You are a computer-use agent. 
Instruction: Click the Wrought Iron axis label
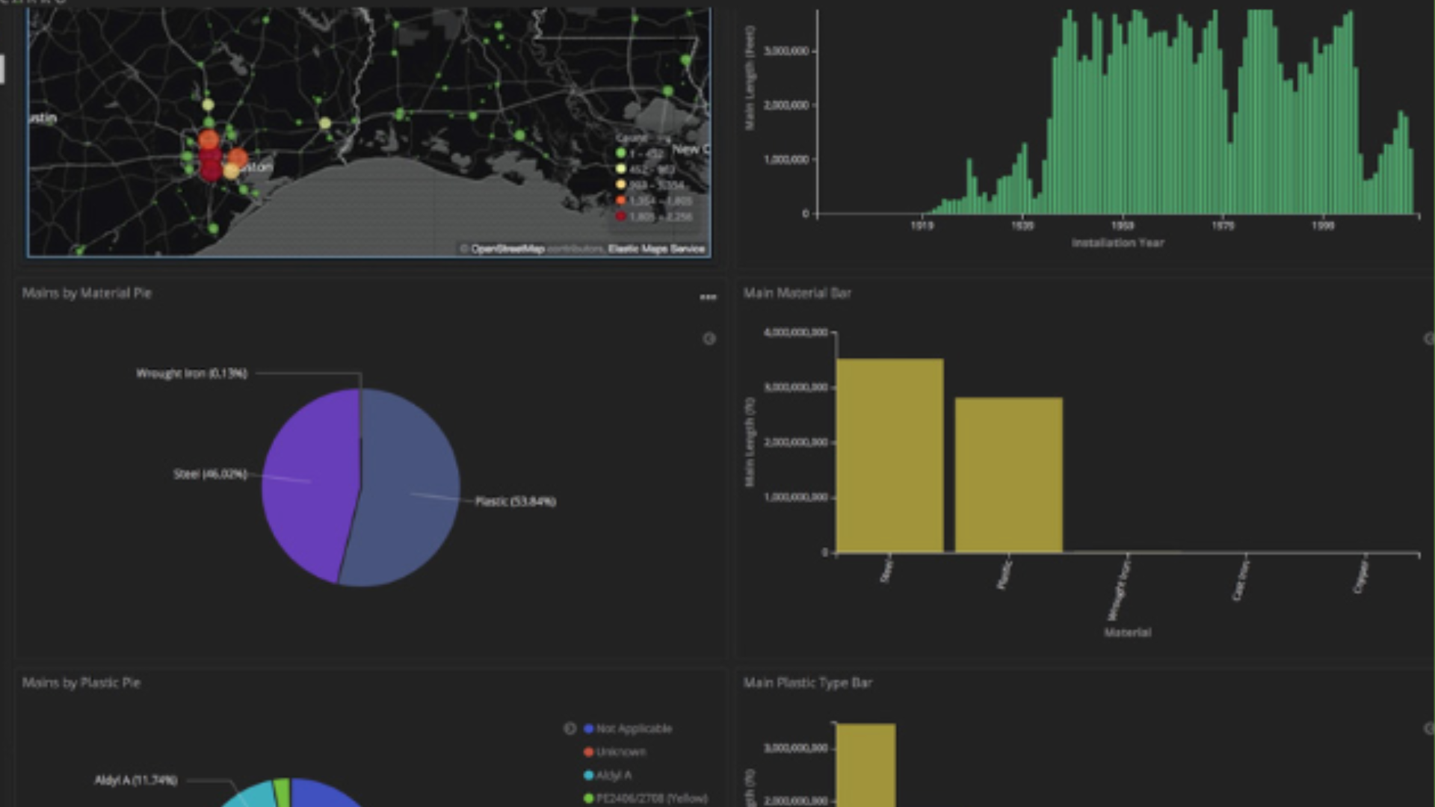1118,590
